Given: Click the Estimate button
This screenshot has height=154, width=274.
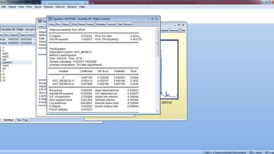Looking at the screenshot, I should 101,24.
